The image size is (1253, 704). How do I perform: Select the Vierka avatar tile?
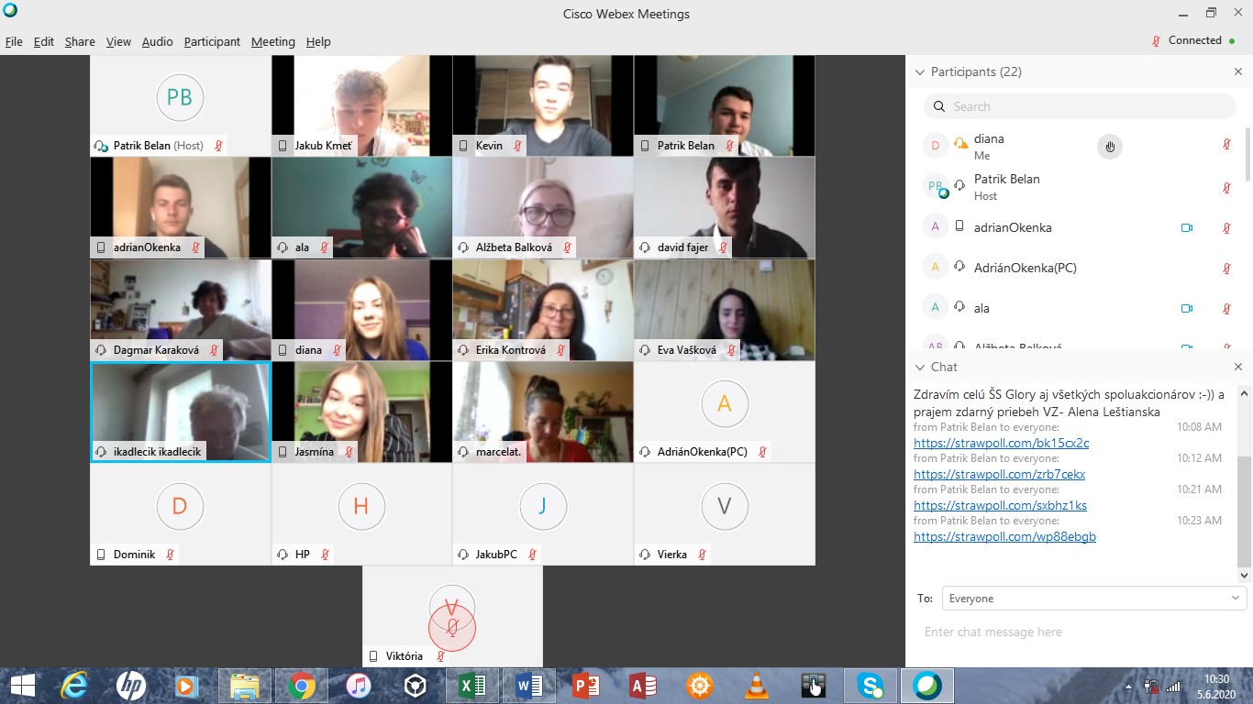coord(725,513)
